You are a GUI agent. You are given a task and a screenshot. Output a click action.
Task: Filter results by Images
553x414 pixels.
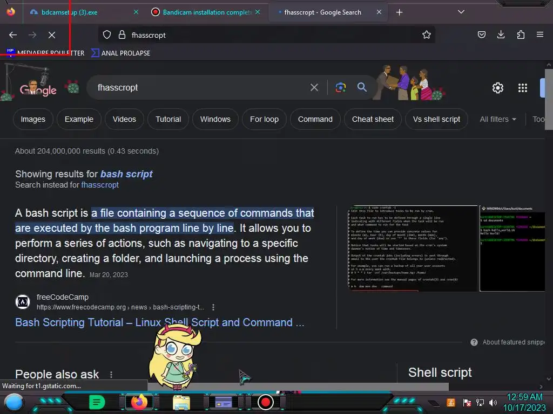[x=33, y=119]
